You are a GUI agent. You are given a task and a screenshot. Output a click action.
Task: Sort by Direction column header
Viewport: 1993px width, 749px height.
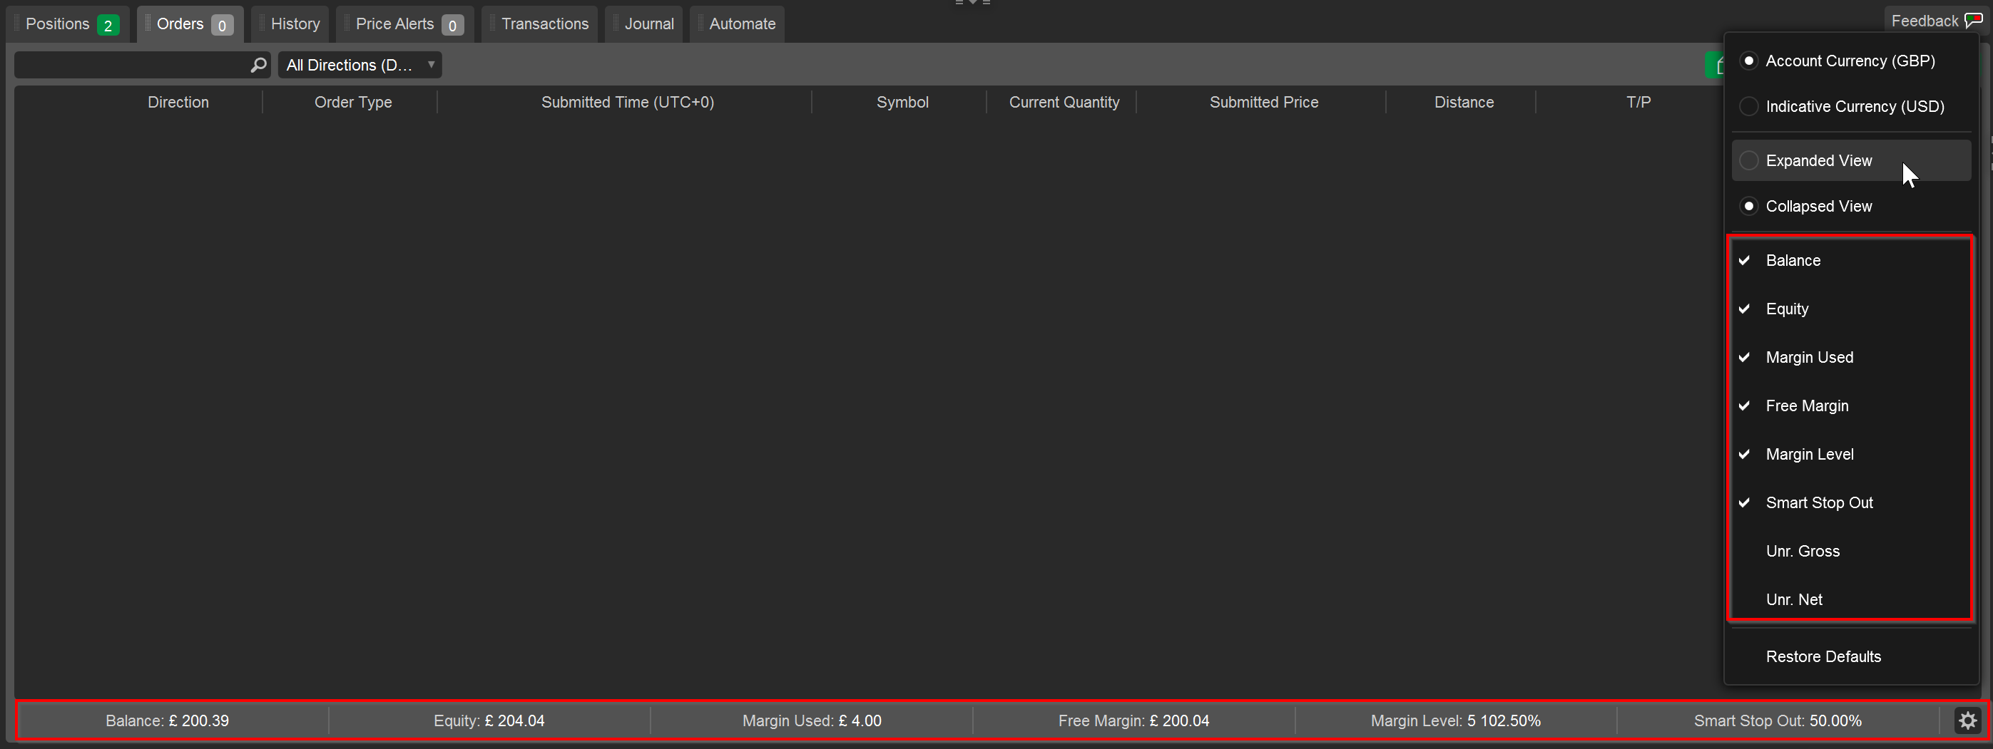[178, 102]
